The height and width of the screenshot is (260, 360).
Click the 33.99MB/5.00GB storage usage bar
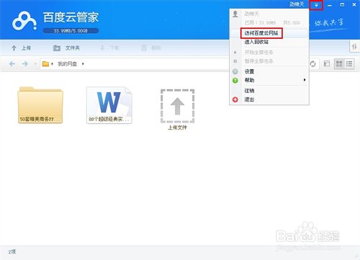71,31
